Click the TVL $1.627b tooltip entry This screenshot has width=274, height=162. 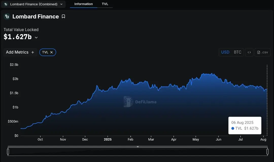245,128
